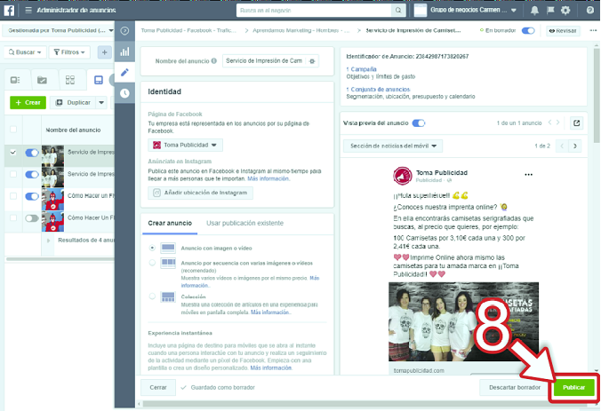Screen dimensions: 601x411
Task: Open the help question mark icon
Action: tap(589, 11)
